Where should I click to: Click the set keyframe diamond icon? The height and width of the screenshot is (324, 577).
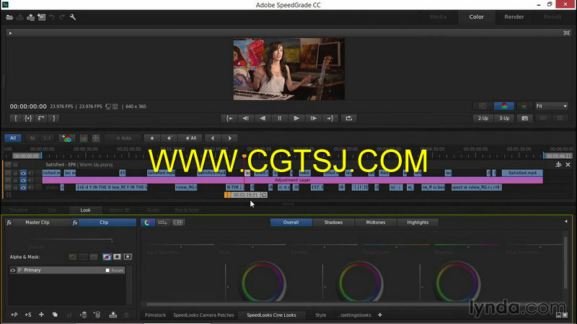(152, 138)
